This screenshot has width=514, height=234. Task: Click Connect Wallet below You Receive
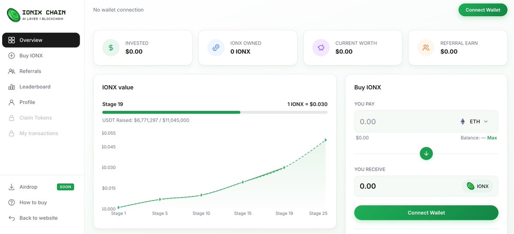(x=426, y=213)
